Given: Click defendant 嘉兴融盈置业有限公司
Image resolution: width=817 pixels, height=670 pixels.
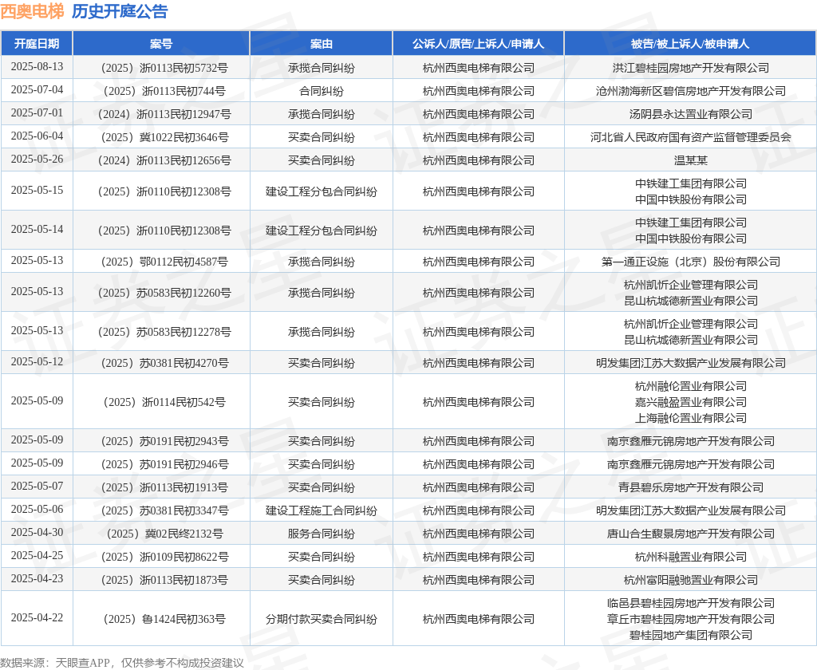Looking at the screenshot, I should tap(691, 402).
